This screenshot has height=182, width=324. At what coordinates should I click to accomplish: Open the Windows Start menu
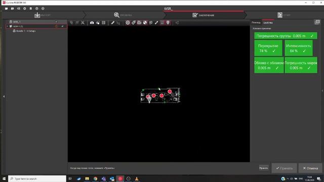tap(4, 178)
